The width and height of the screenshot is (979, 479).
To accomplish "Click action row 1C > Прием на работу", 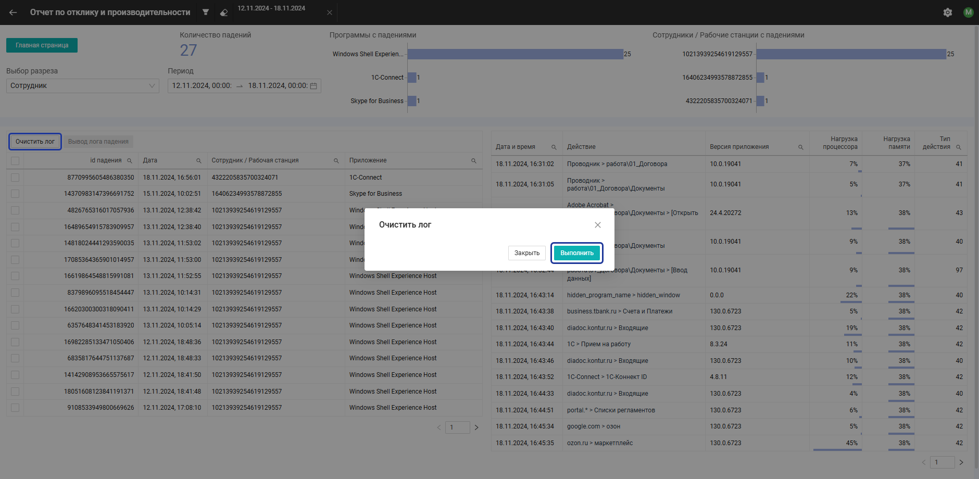I will 729,344.
